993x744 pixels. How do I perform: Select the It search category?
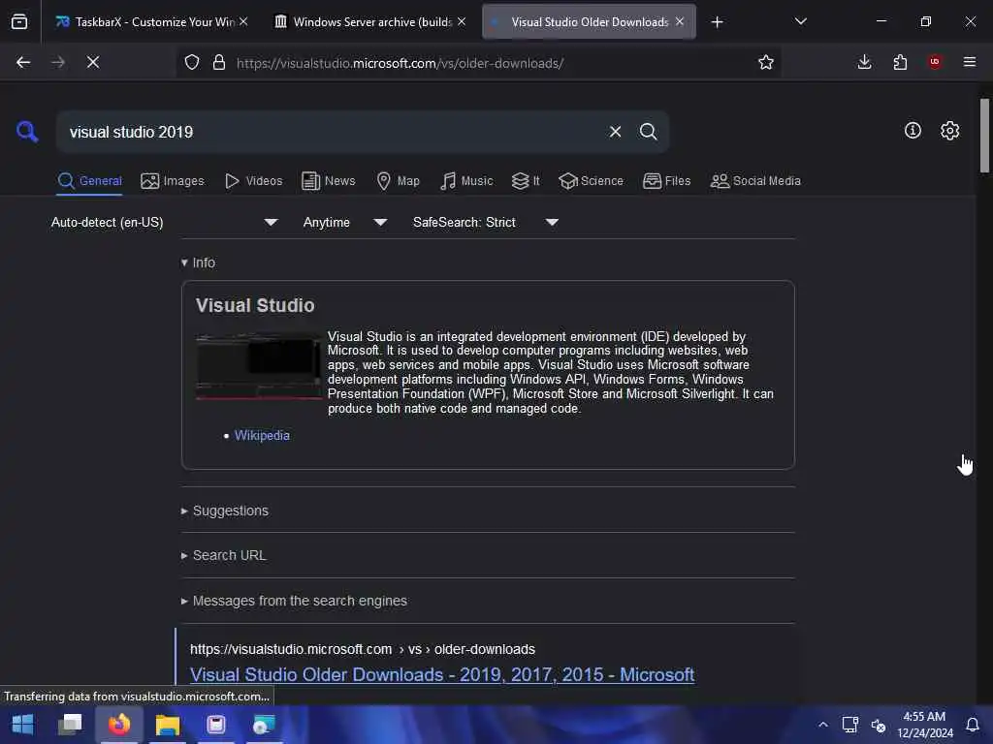(526, 181)
